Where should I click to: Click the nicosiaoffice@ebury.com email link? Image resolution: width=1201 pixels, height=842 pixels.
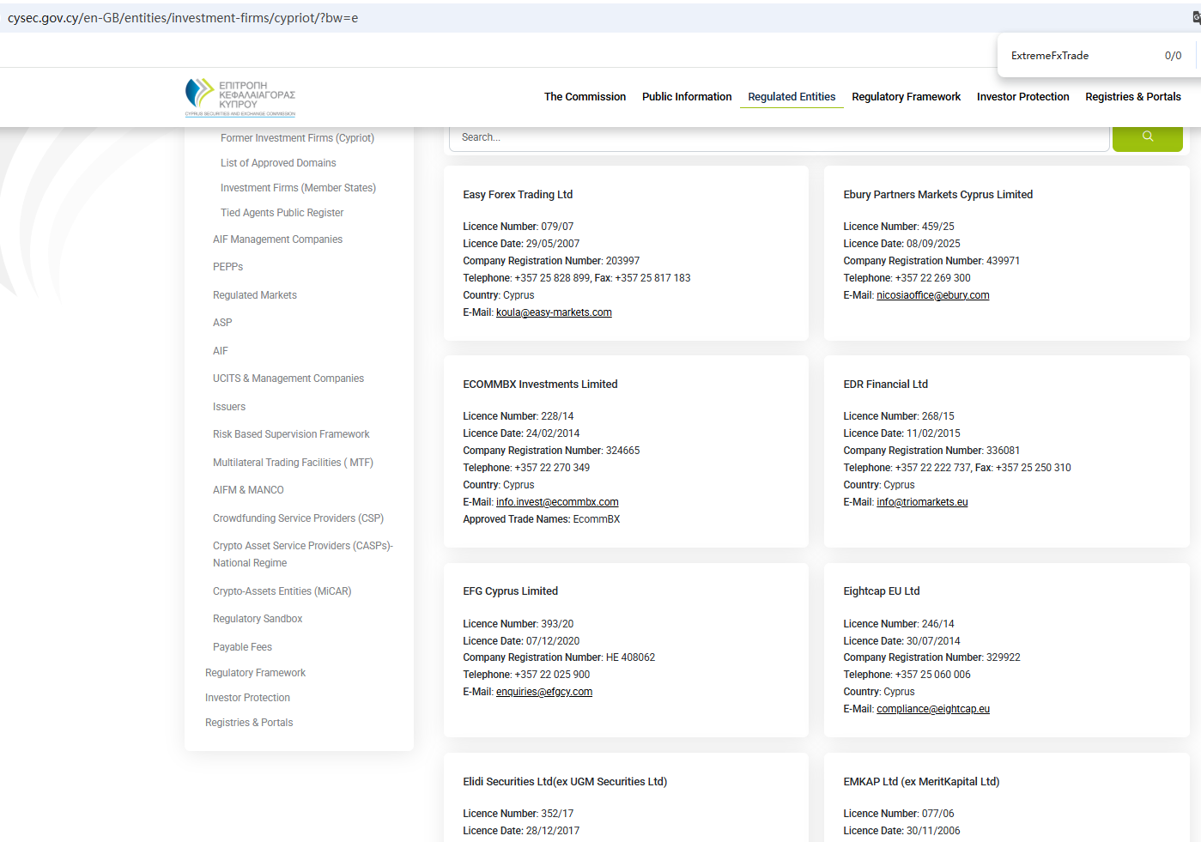pos(932,295)
